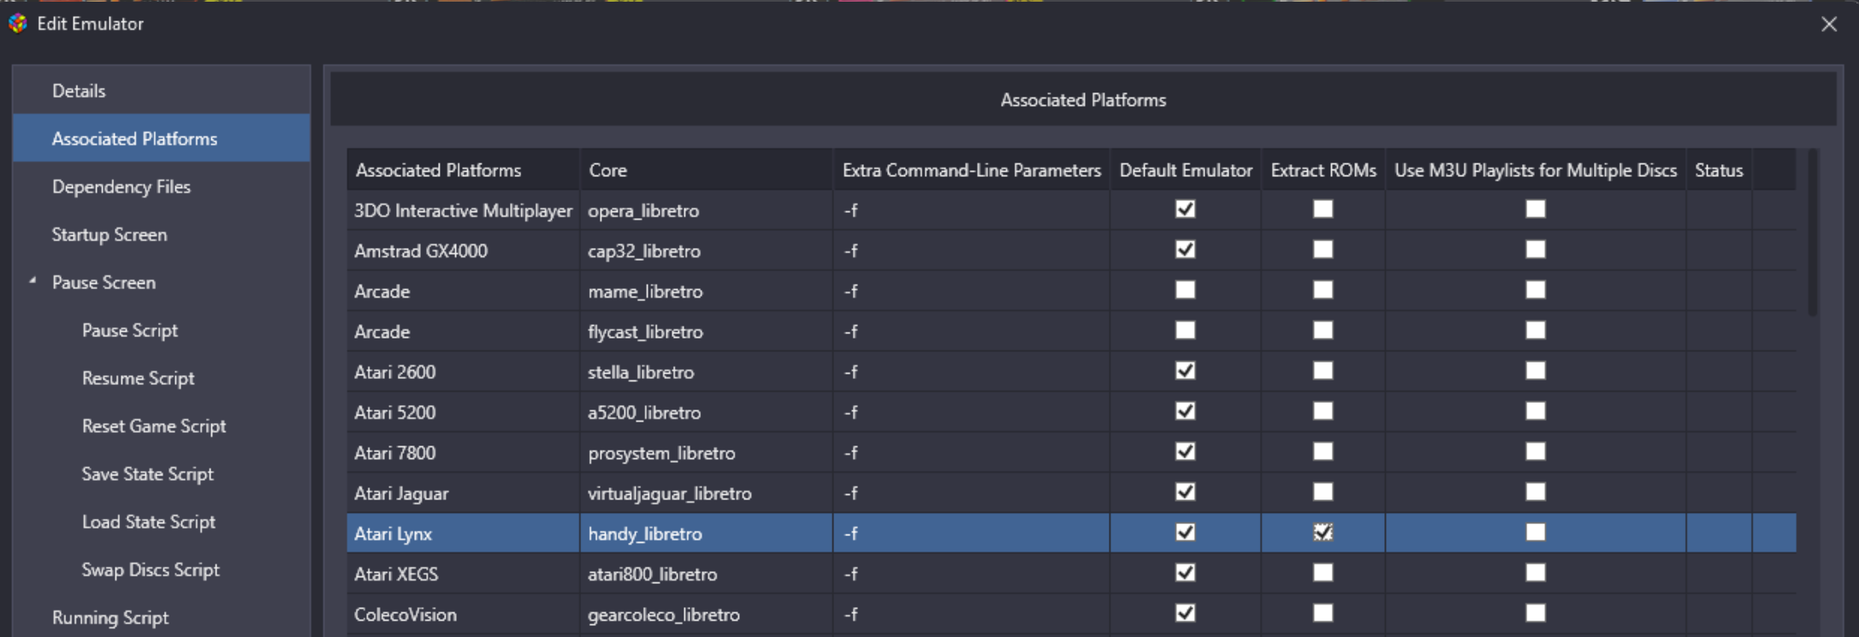The height and width of the screenshot is (637, 1859).
Task: Click the atari800_libretro core cell
Action: pos(706,574)
